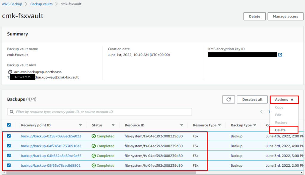Toggle the select-all backups header checkbox
The width and height of the screenshot is (305, 175).
point(9,125)
